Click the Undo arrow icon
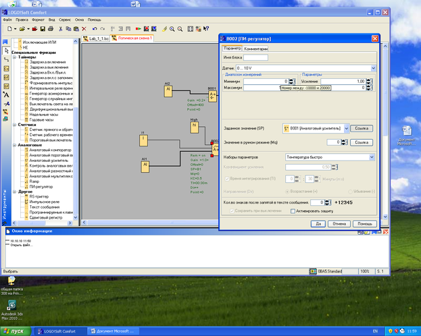The width and height of the screenshot is (421, 336). click(94, 29)
